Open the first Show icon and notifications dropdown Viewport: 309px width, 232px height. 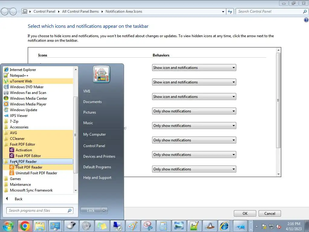194,68
